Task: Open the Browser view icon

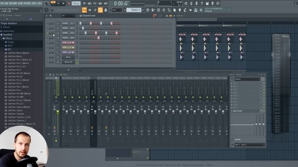Action: [169, 10]
